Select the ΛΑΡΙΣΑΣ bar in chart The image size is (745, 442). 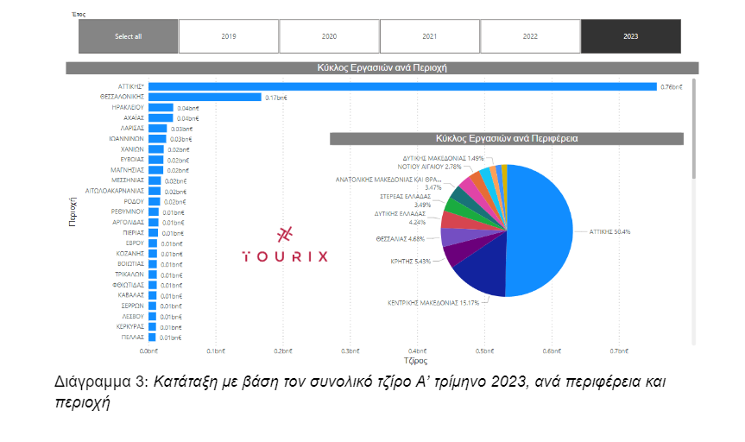point(157,128)
